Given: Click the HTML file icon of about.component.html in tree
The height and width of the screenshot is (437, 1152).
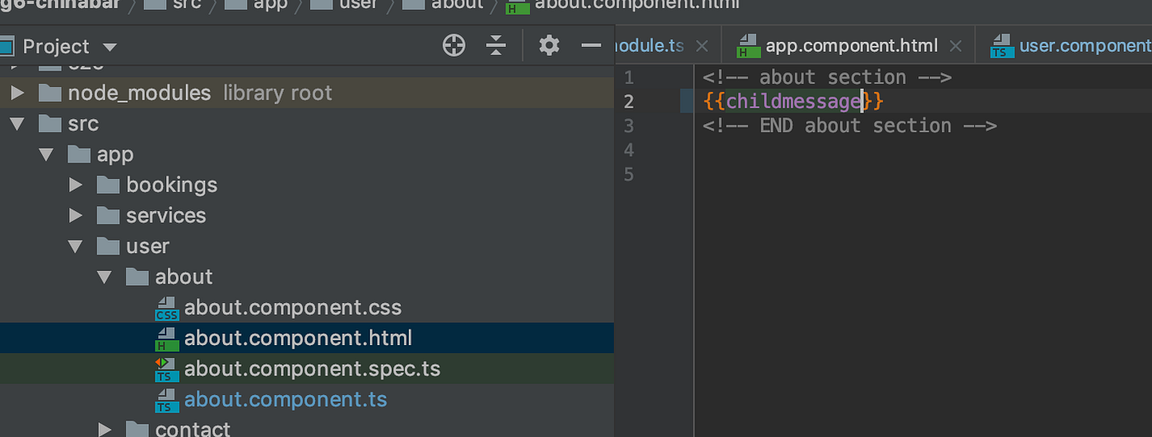Looking at the screenshot, I should [x=167, y=339].
